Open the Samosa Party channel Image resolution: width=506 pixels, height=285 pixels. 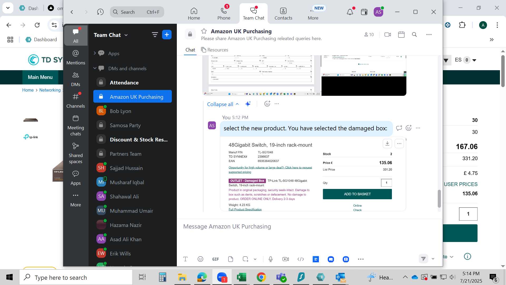click(x=133, y=125)
